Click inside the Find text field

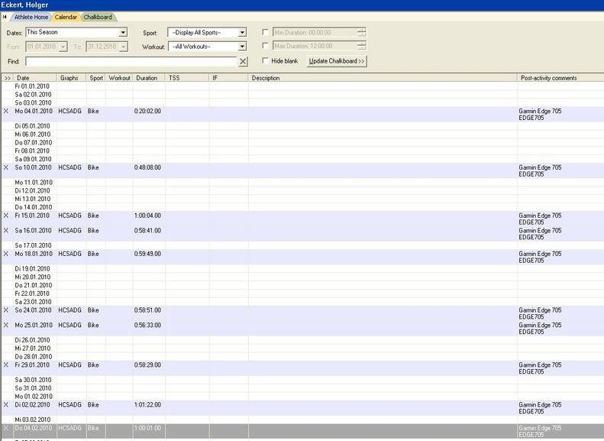130,61
